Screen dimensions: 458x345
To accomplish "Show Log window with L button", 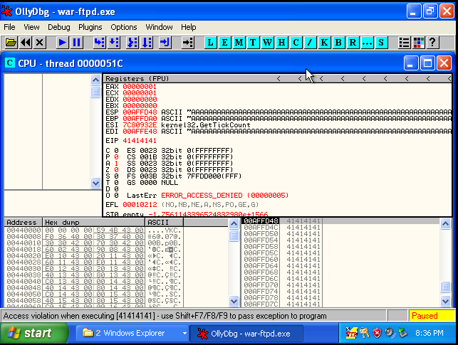I will point(210,43).
